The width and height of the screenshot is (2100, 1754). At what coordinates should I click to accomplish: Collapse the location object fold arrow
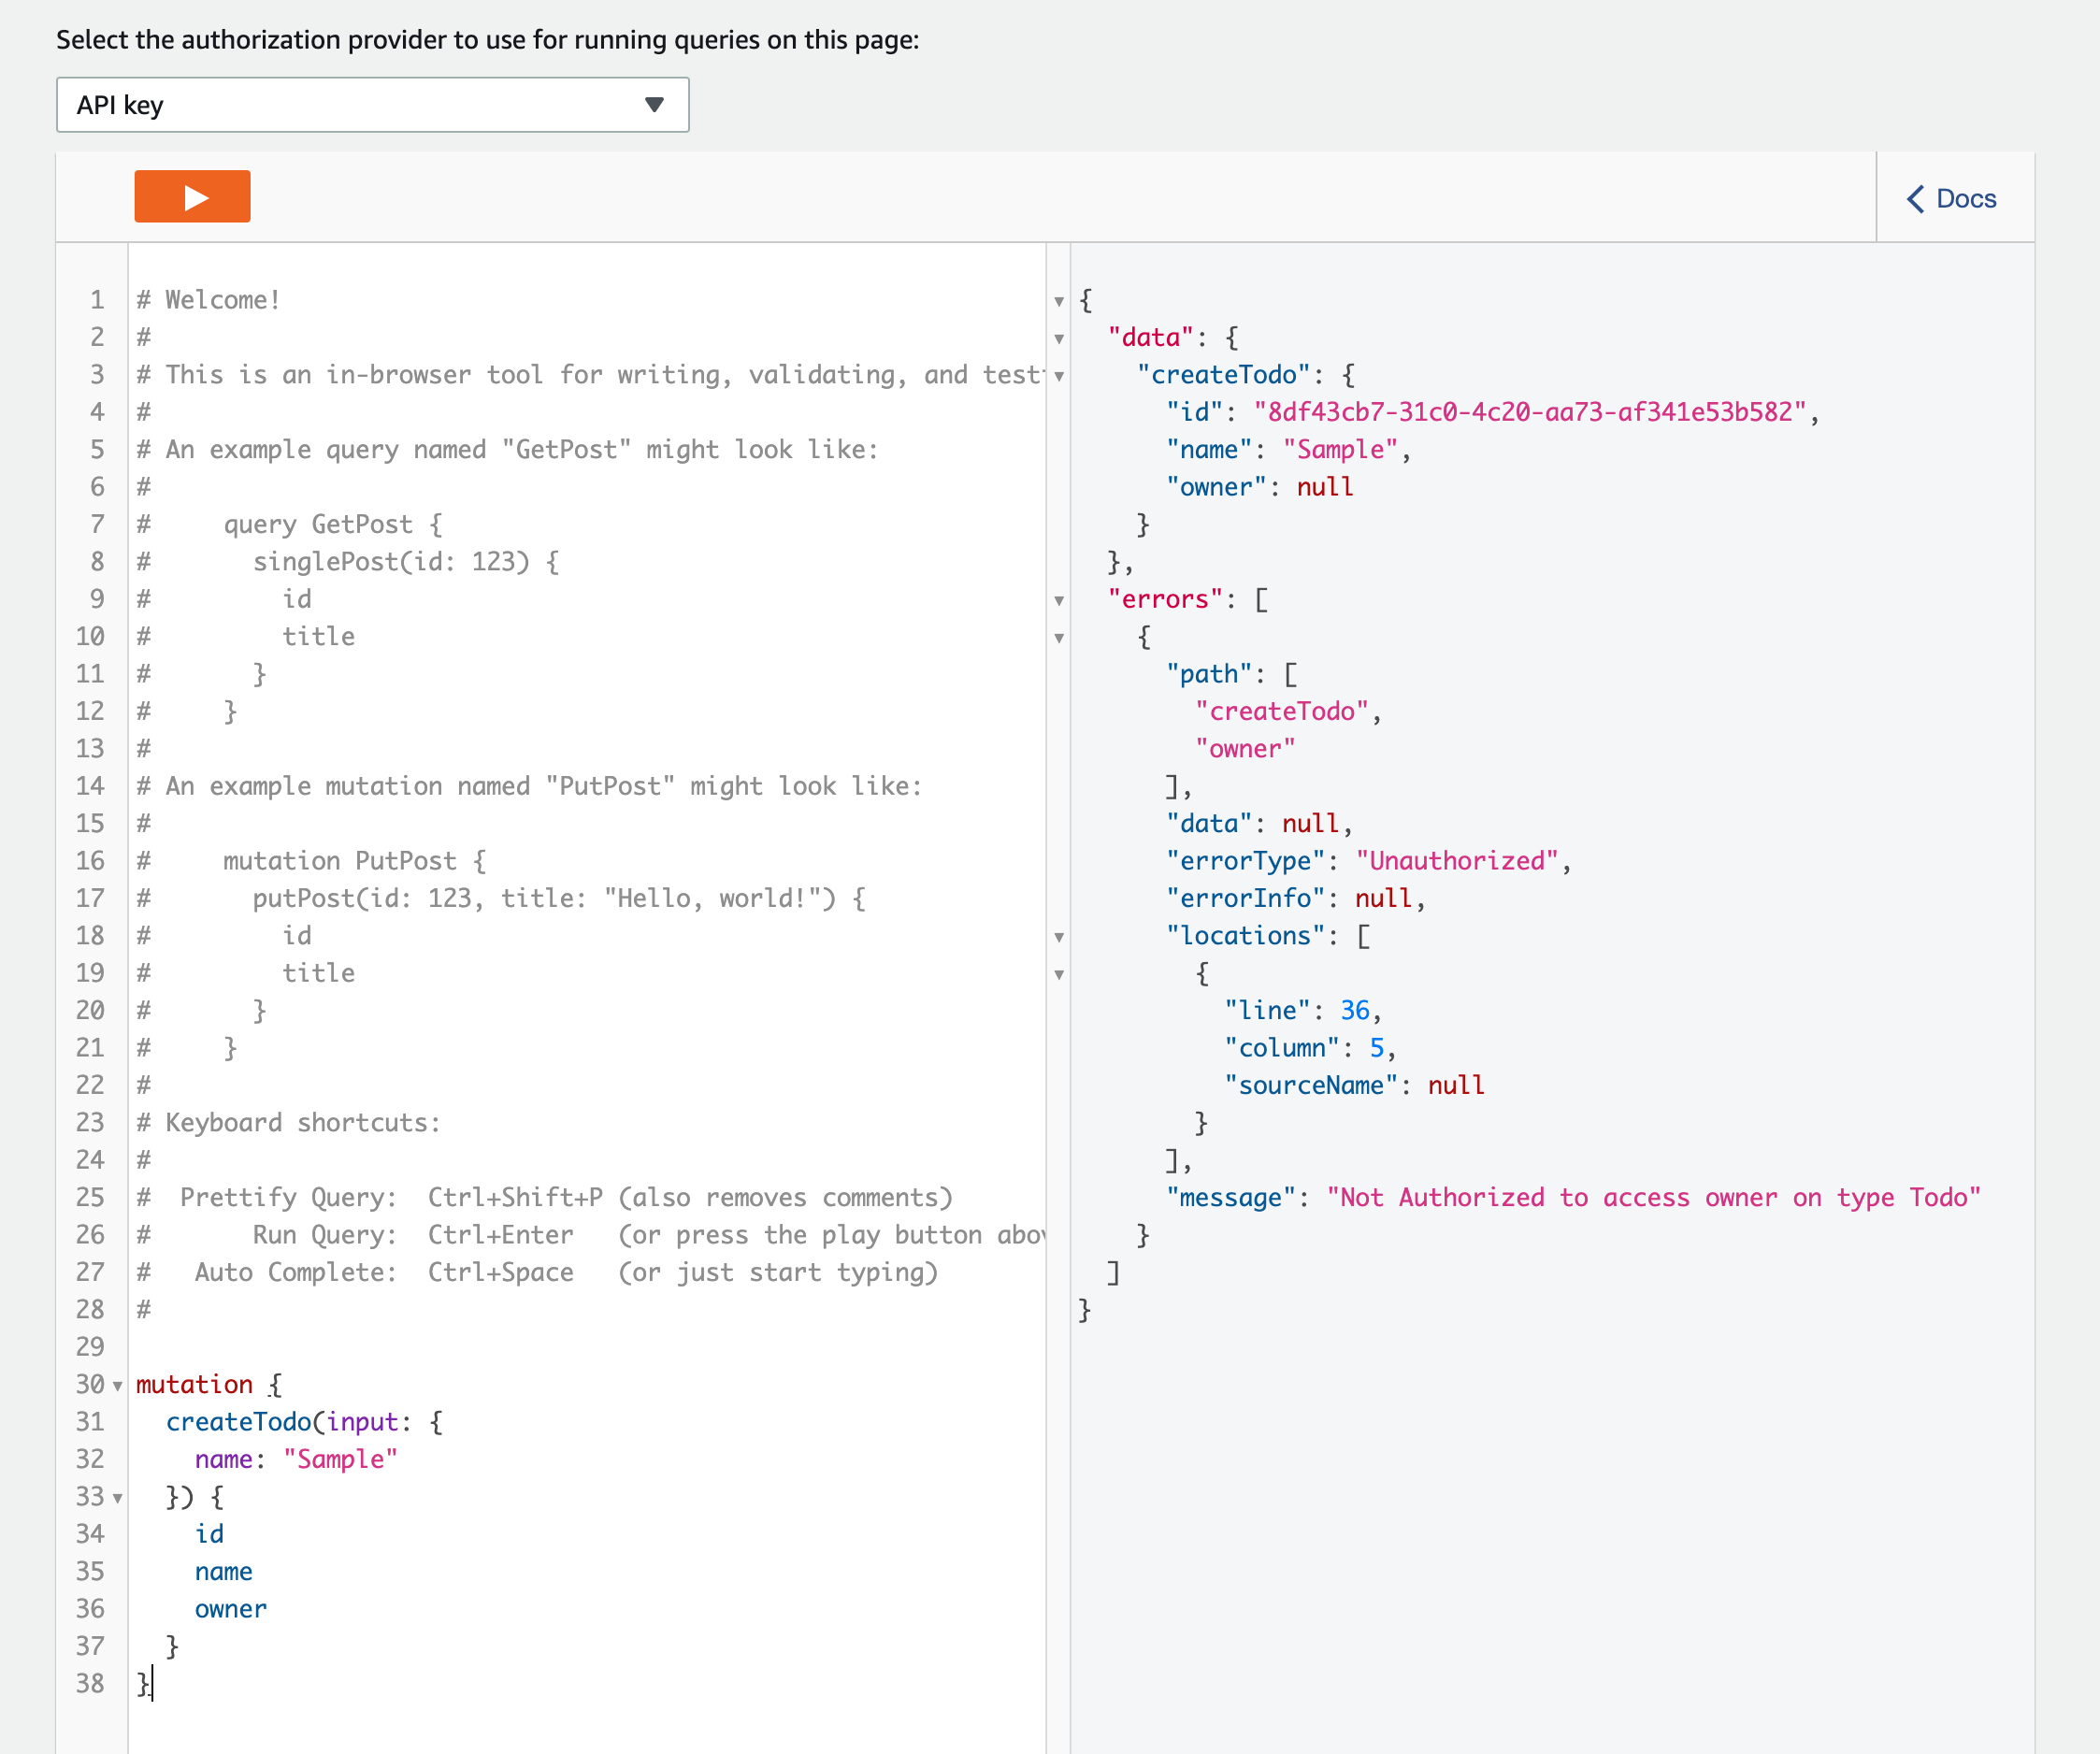(x=1059, y=975)
